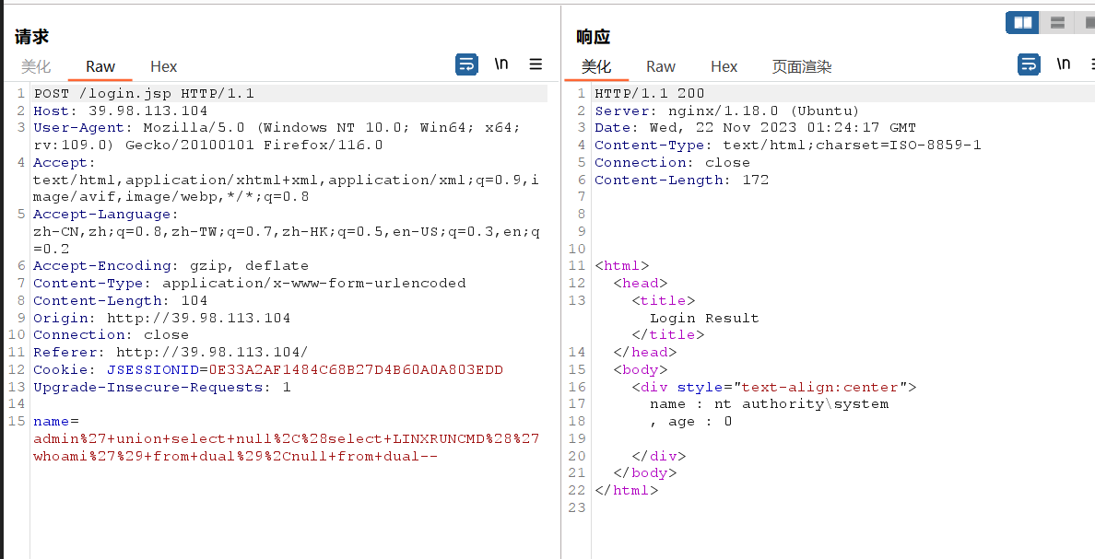Screen dimensions: 1095x559
Task: Switch to top-bottom stacked layout
Action: pos(1057,22)
